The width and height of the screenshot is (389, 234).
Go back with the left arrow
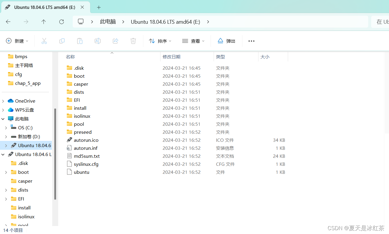pyautogui.click(x=8, y=22)
